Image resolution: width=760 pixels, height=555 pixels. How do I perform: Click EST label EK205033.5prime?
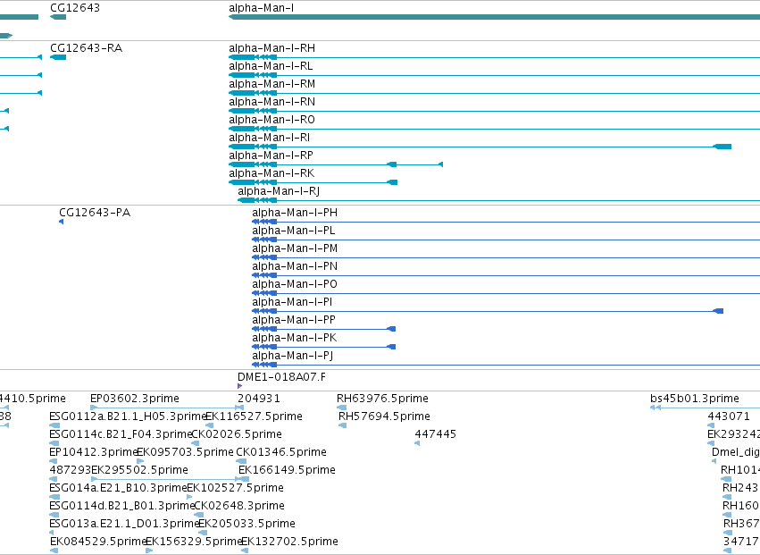click(246, 524)
